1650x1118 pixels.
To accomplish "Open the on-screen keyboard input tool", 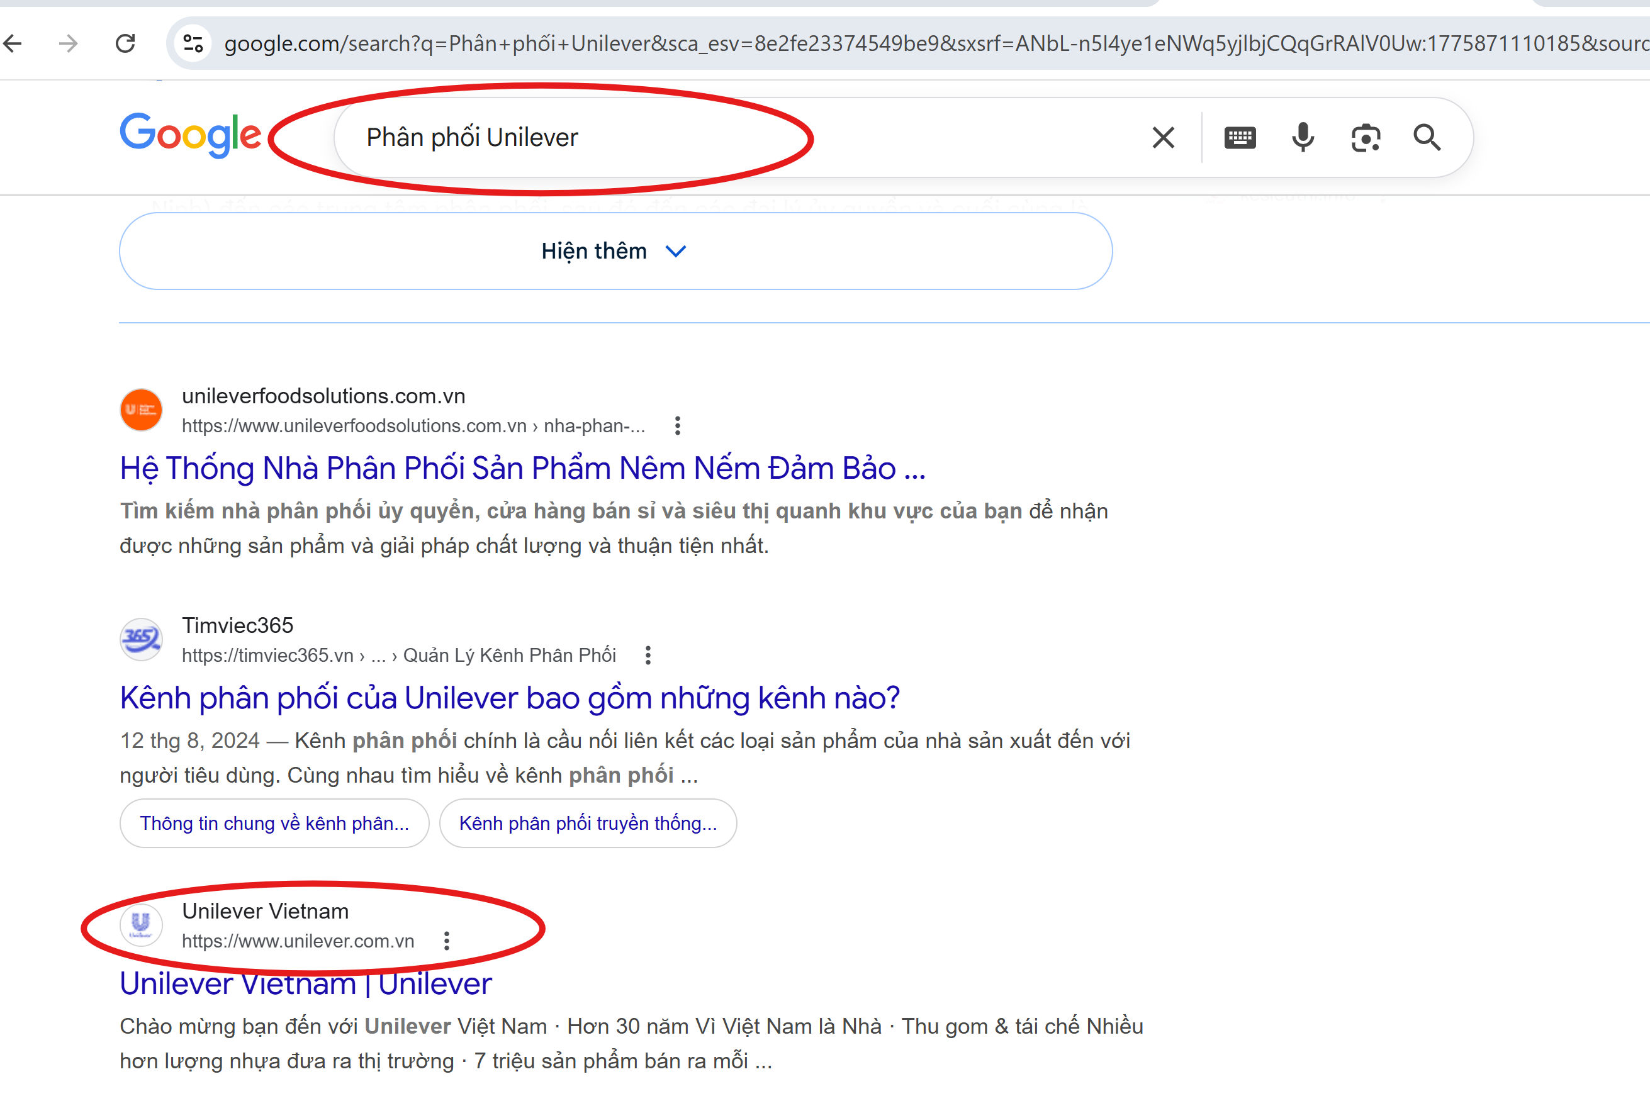I will [x=1240, y=137].
